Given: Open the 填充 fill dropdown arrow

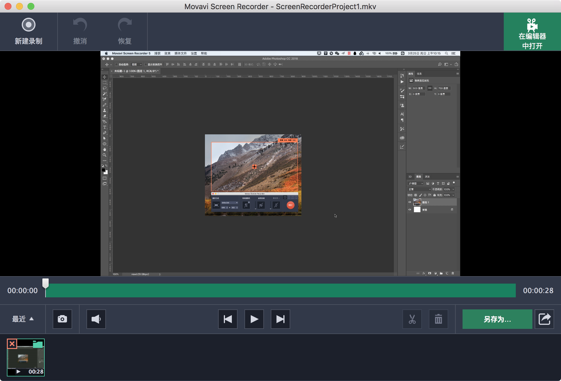Looking at the screenshot, I should 453,195.
